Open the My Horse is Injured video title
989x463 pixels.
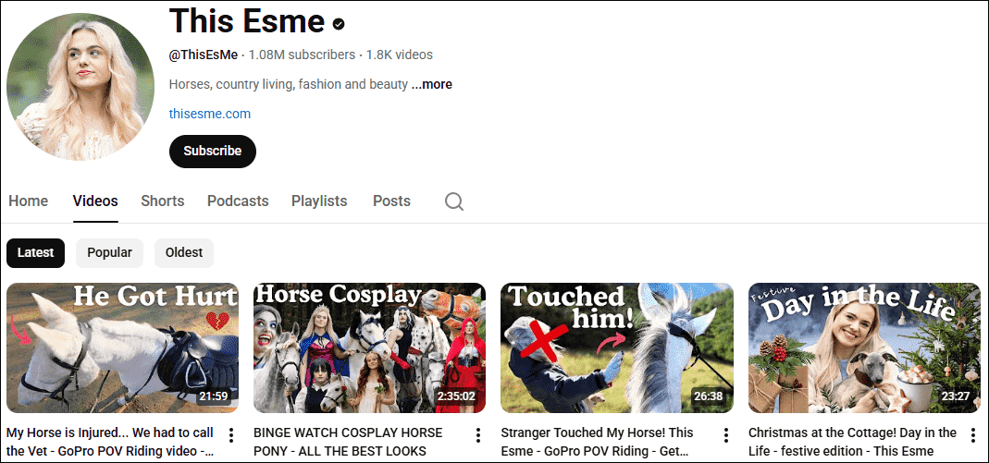point(111,443)
